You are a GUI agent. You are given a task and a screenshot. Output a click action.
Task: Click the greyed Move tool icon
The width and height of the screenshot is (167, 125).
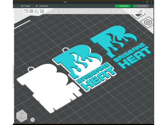pos(67,11)
